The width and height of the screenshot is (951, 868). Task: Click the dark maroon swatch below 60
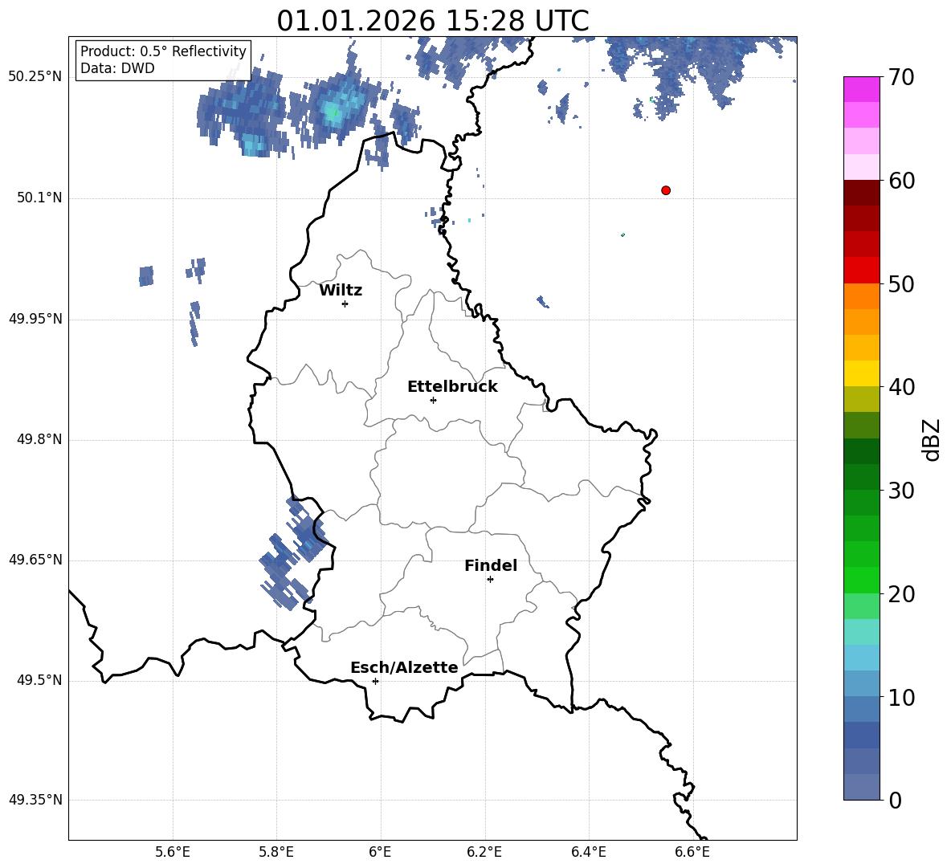click(x=861, y=193)
